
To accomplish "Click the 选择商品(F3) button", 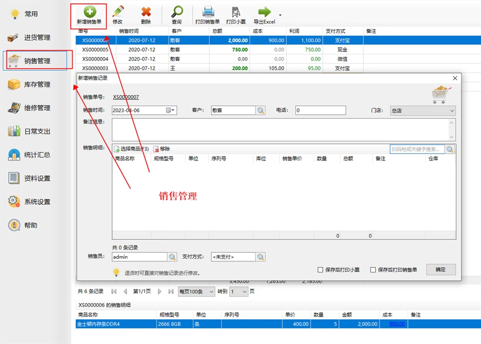I will [131, 149].
